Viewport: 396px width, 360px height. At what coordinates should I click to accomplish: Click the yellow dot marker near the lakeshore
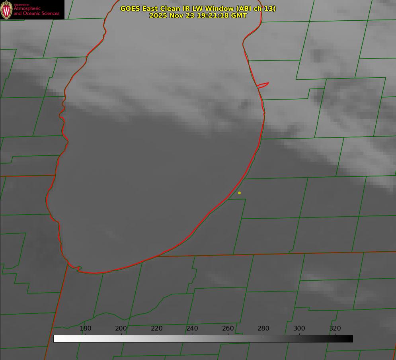click(239, 193)
